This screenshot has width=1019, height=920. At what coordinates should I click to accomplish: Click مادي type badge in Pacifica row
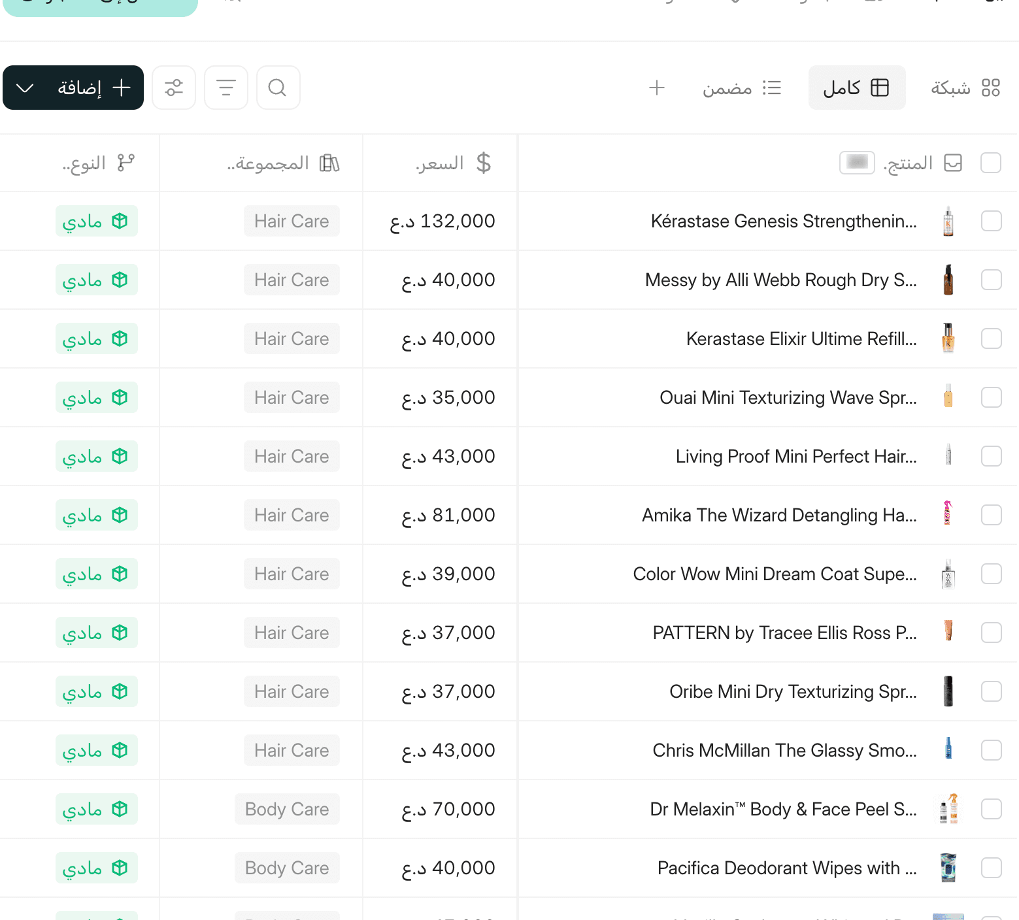[x=97, y=868]
